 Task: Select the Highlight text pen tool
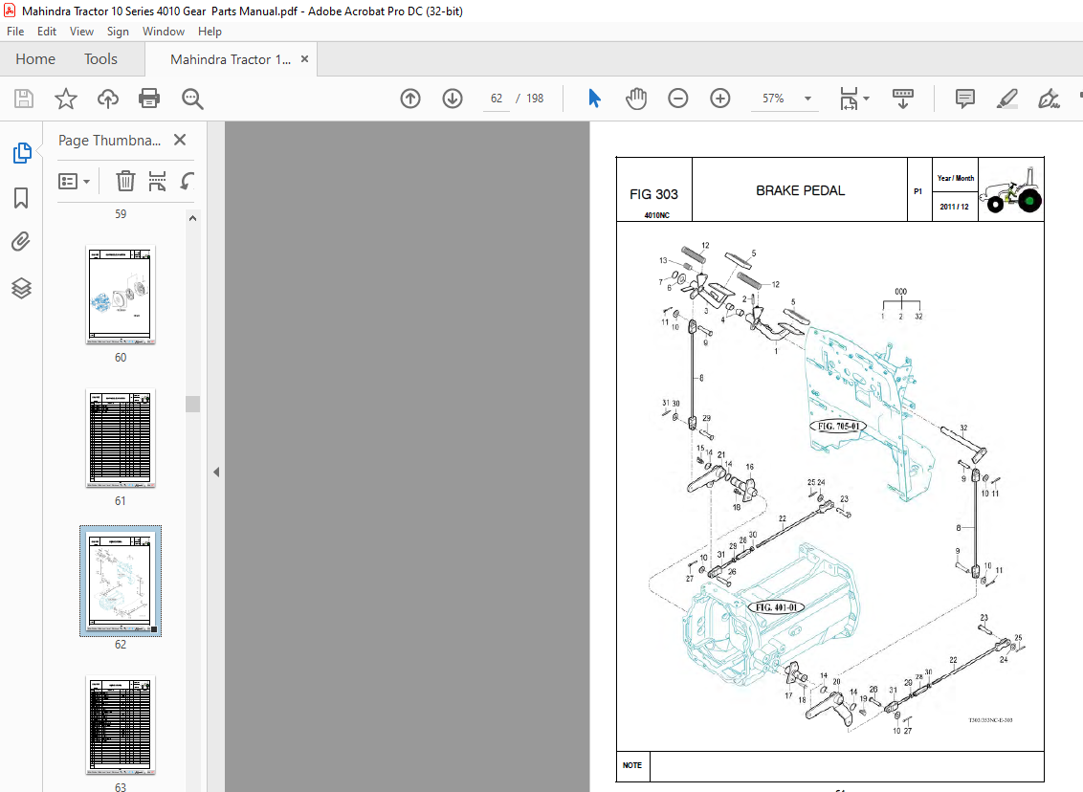(1007, 99)
